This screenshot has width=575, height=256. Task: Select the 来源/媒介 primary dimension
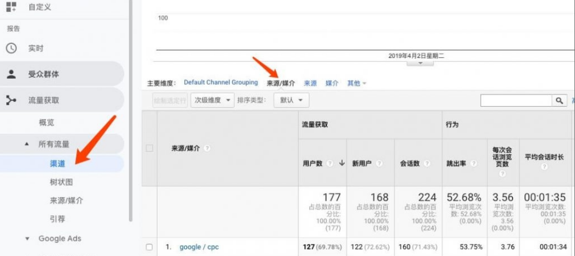(x=280, y=83)
